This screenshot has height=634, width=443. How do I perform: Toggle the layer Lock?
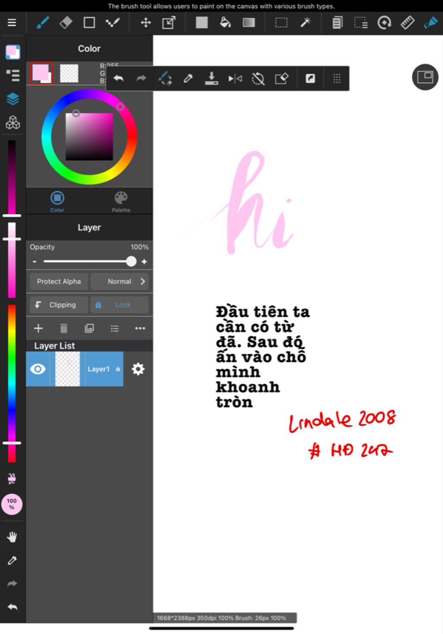[x=119, y=305]
